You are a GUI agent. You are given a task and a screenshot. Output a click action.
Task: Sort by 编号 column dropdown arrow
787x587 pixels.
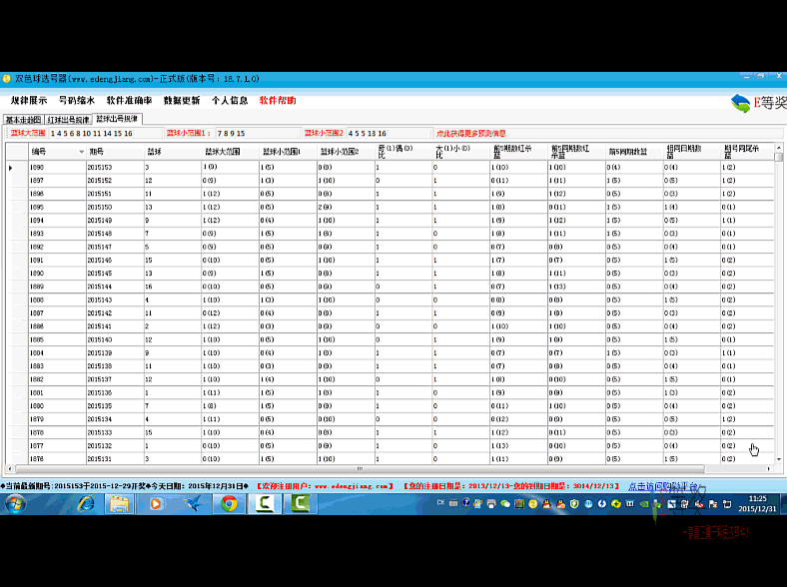(x=81, y=152)
